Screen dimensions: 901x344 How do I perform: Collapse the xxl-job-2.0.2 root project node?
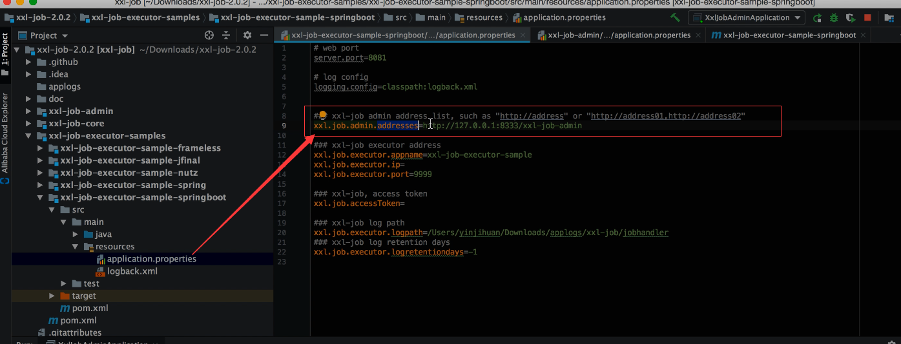pos(17,50)
